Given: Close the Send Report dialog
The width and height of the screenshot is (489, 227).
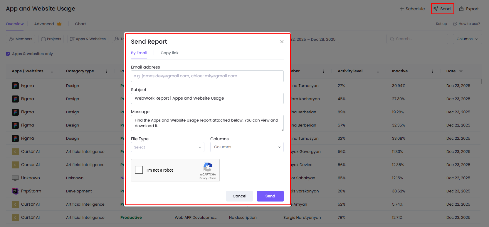Looking at the screenshot, I should coord(282,42).
